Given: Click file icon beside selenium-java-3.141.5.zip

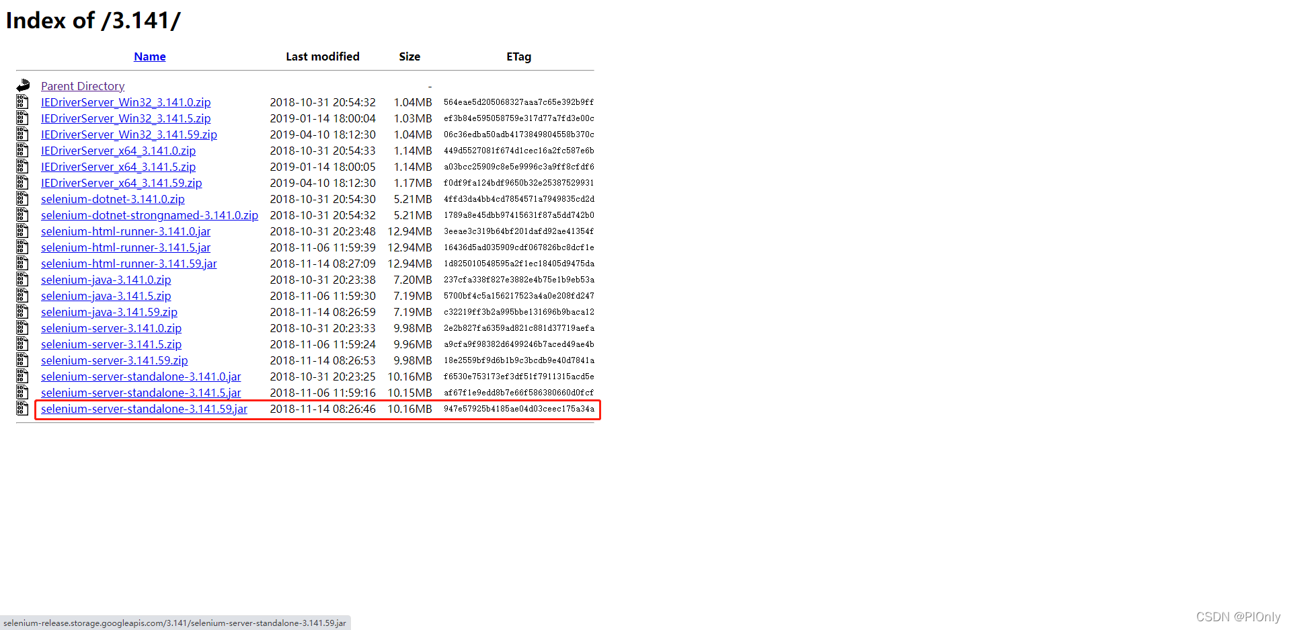Looking at the screenshot, I should pos(22,296).
